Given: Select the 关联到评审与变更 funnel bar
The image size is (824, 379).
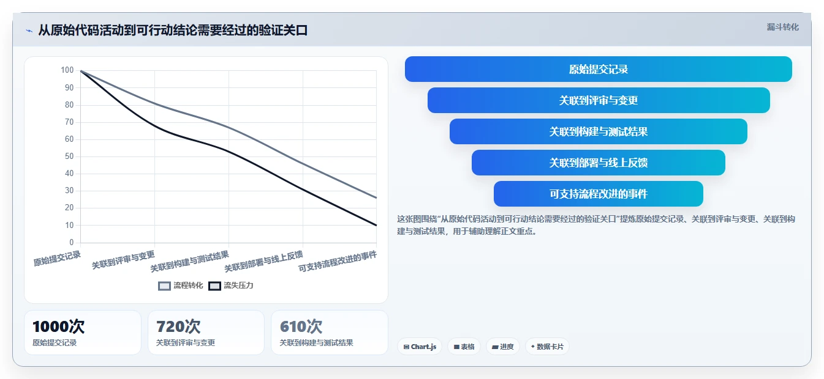Looking at the screenshot, I should (x=598, y=100).
